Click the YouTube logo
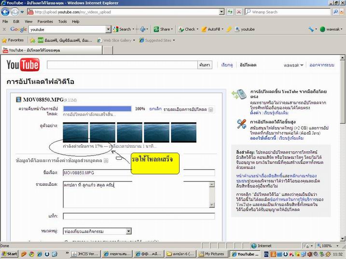 [23, 65]
